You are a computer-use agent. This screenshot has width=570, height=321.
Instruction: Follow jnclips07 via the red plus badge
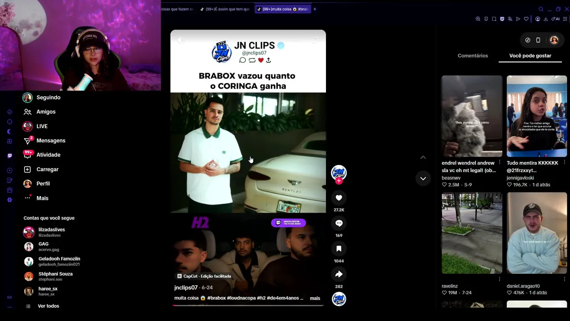[x=339, y=181]
